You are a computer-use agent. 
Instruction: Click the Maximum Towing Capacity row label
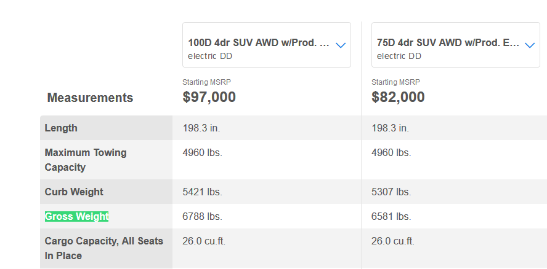pos(86,160)
